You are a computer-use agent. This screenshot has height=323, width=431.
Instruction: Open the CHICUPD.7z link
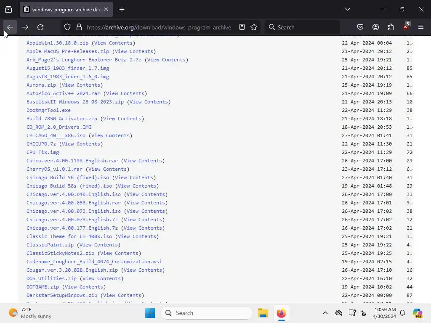coord(41,144)
